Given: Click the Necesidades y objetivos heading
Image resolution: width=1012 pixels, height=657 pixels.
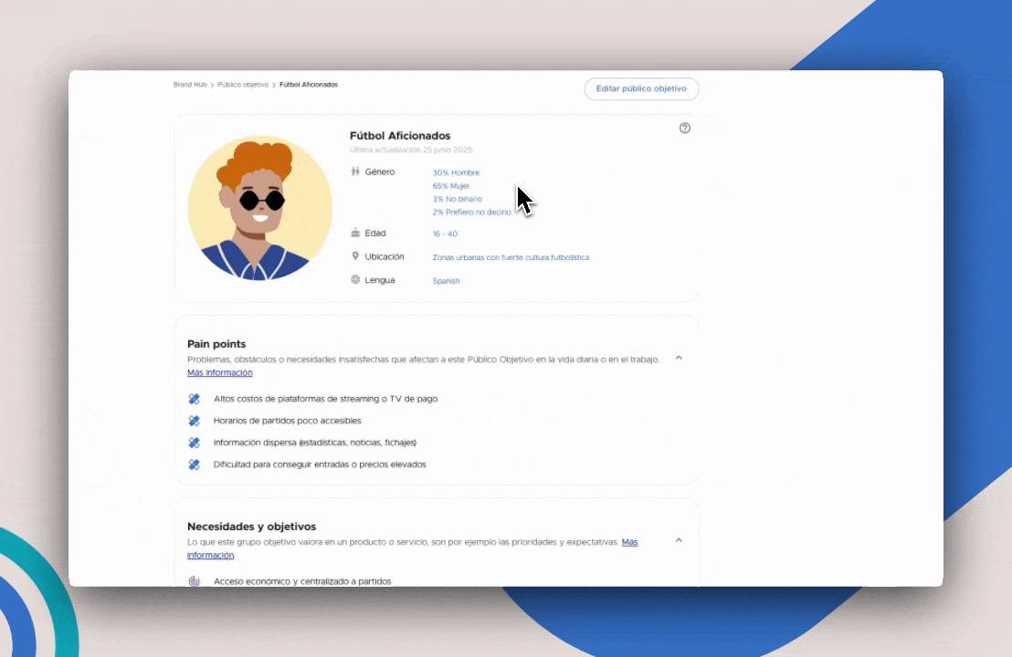Looking at the screenshot, I should [251, 527].
